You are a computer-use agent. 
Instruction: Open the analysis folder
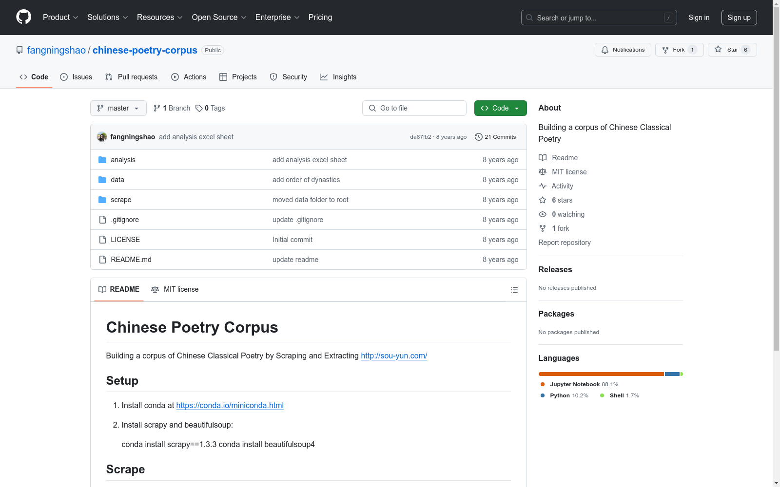(123, 160)
